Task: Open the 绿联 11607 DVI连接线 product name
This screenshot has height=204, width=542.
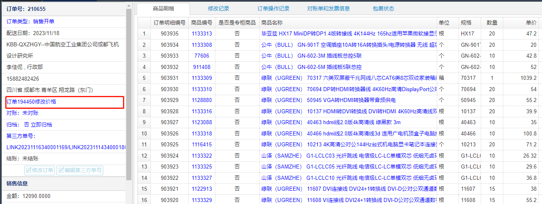Action: pos(349,189)
